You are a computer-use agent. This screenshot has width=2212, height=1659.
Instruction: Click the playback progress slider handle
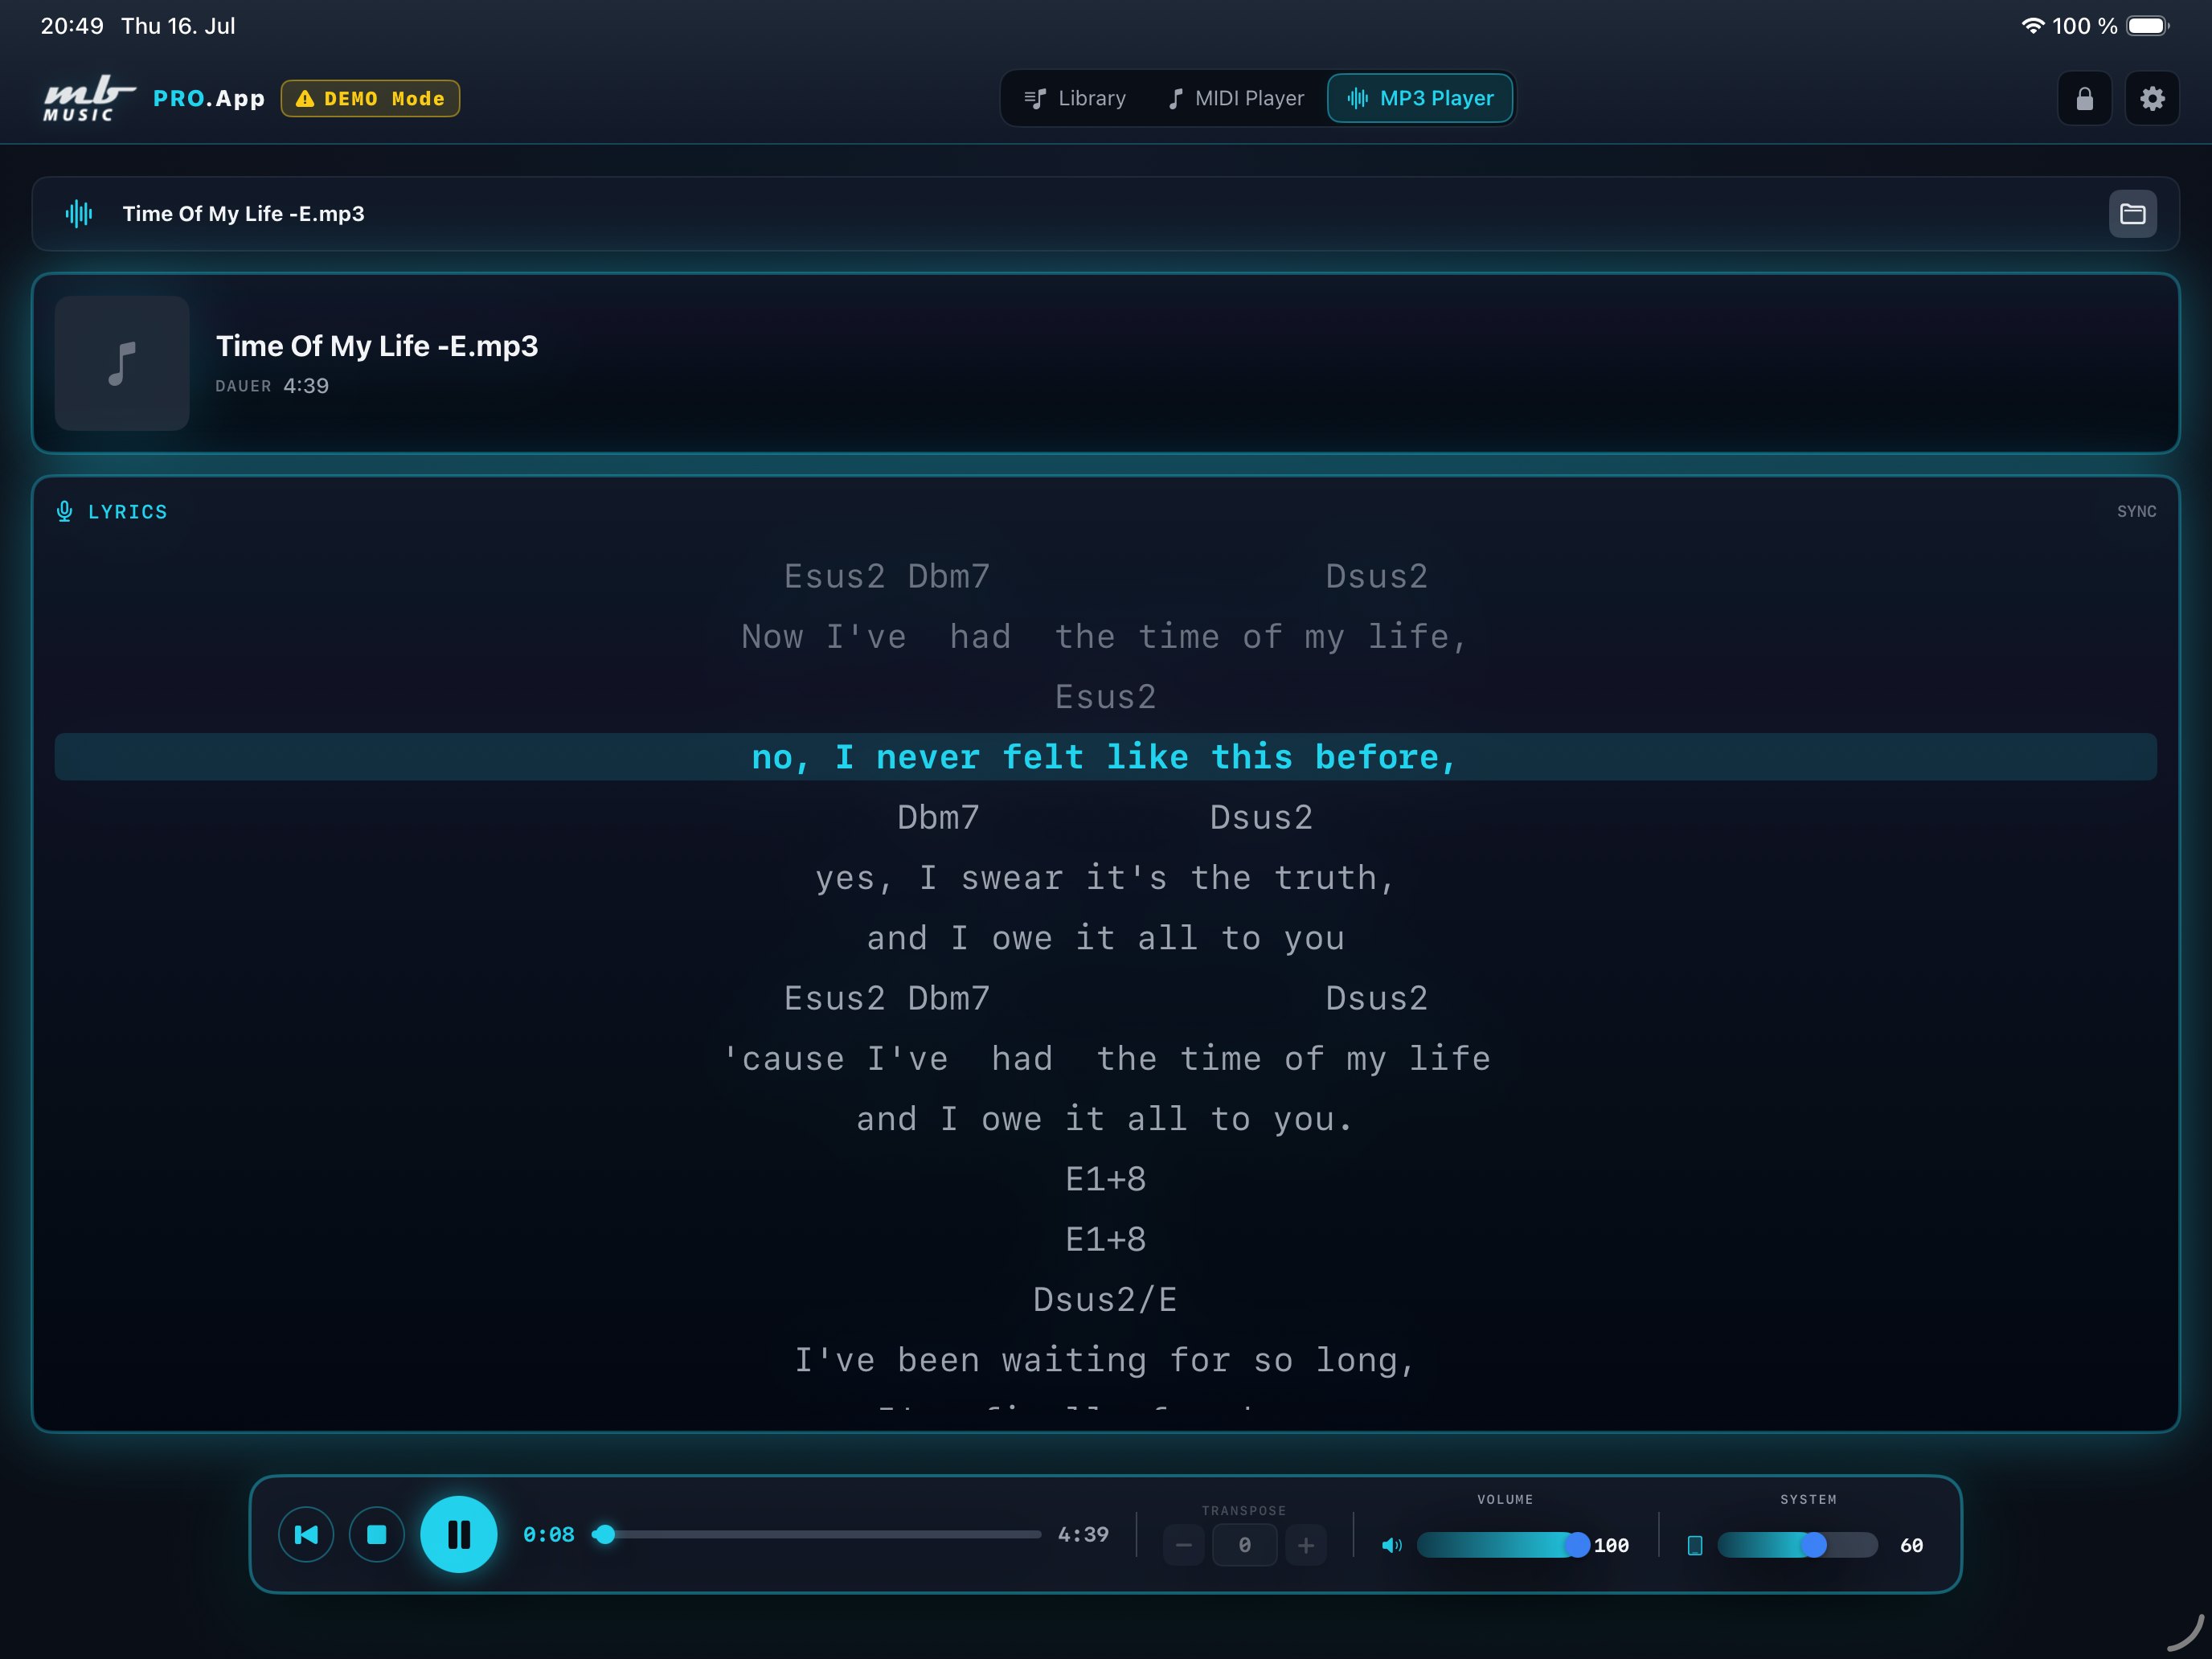tap(604, 1534)
